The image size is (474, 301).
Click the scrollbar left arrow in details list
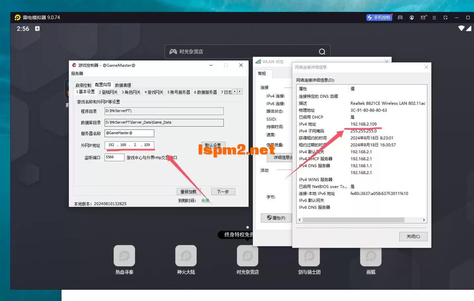tap(300, 220)
